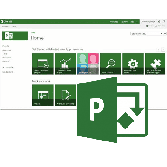This screenshot has height=167, width=167.
Task: Open the Use reports, gain insight tile
Action: pyautogui.click(x=65, y=64)
